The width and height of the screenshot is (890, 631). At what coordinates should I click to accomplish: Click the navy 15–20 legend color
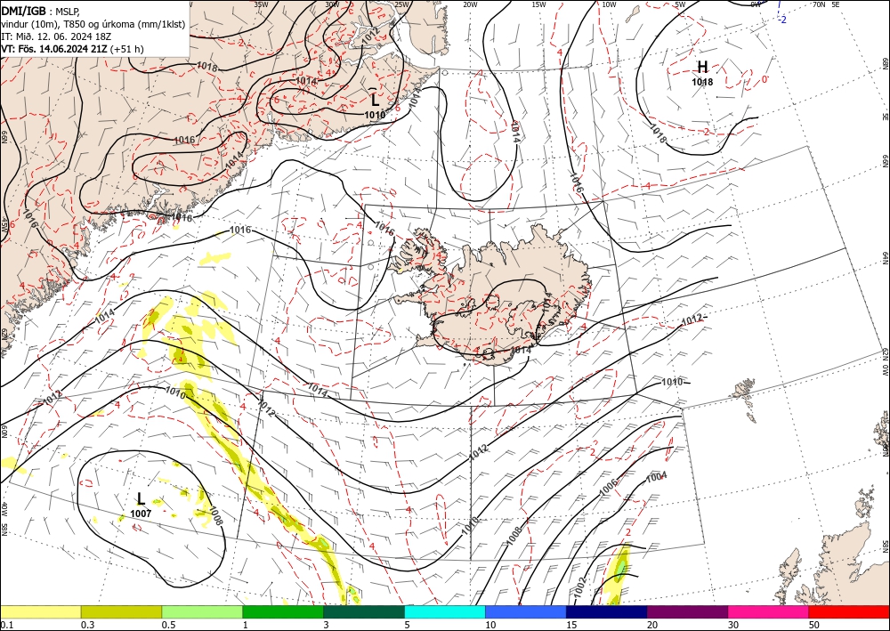point(607,611)
